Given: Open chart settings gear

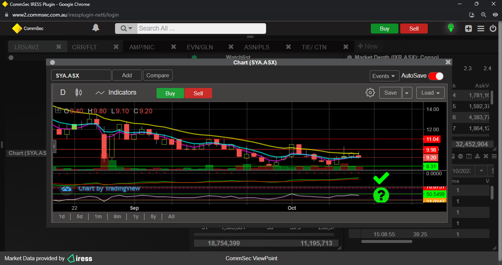Looking at the screenshot, I should (x=370, y=93).
